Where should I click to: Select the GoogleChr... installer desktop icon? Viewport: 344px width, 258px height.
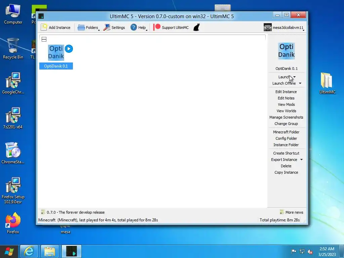point(13,83)
